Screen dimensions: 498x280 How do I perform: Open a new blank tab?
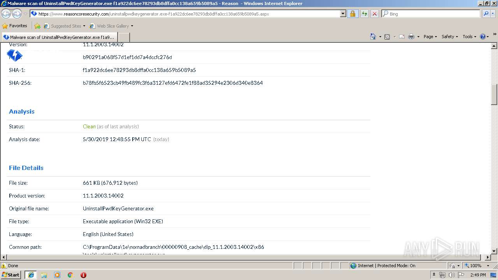[124, 37]
